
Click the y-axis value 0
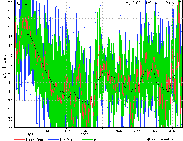(x=11, y=64)
